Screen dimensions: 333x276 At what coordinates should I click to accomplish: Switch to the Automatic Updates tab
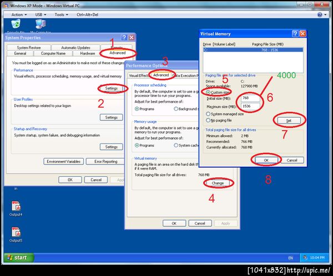(75, 48)
